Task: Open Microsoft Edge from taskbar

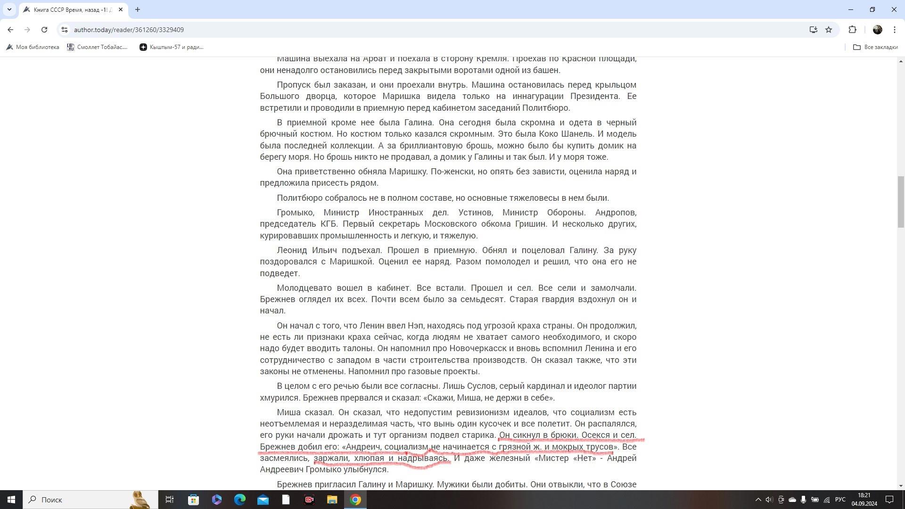Action: pos(240,500)
